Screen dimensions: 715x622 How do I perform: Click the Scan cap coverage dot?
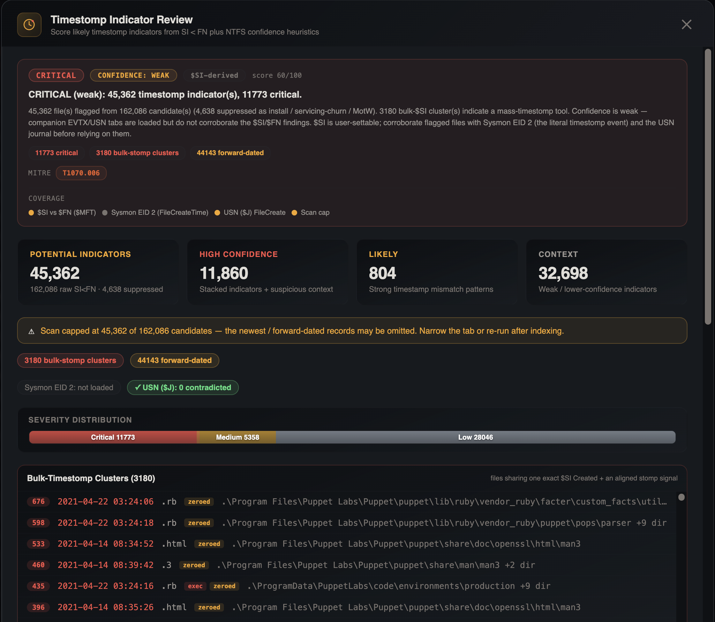(x=294, y=213)
